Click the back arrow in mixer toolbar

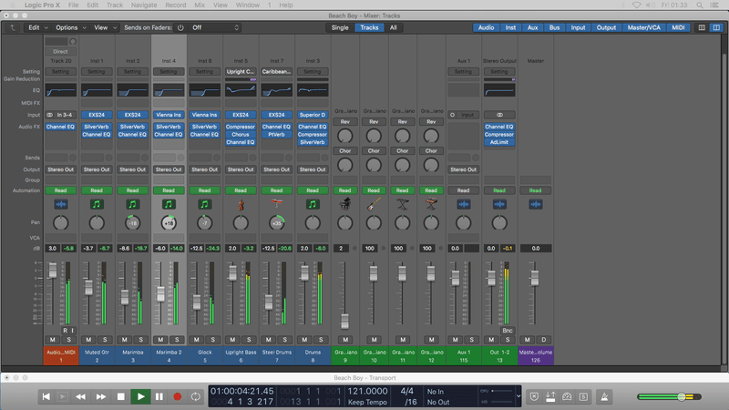click(x=13, y=27)
